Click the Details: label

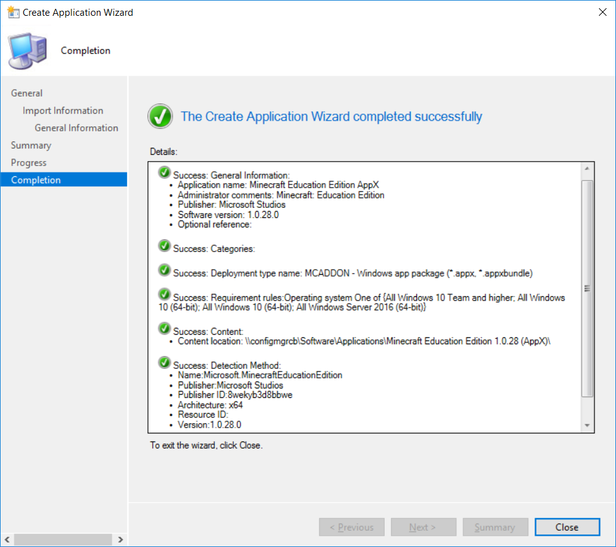click(x=164, y=152)
